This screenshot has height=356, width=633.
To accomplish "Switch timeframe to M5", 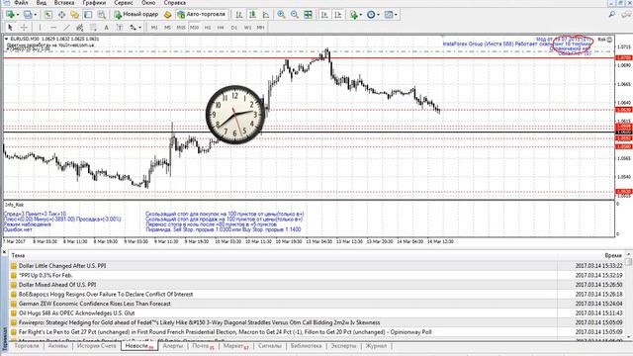I will [167, 28].
